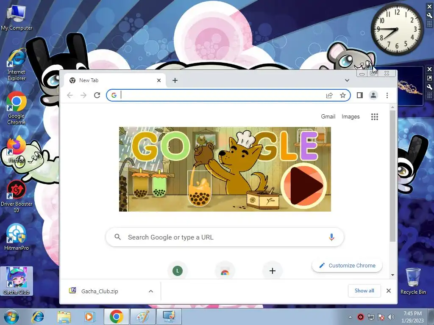Open Windows Explorer folder on taskbar
This screenshot has width=434, height=325.
click(64, 317)
